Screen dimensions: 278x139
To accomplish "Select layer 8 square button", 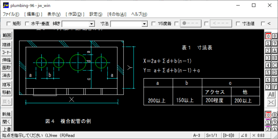I will click(x=275, y=36).
